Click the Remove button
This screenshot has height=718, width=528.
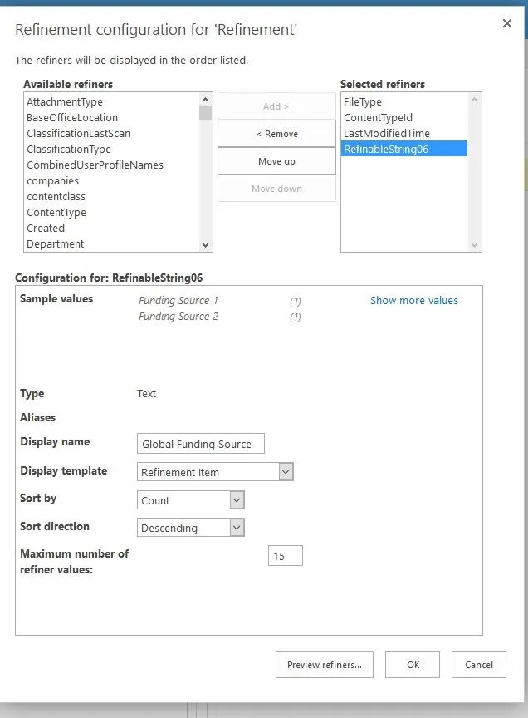click(x=276, y=134)
